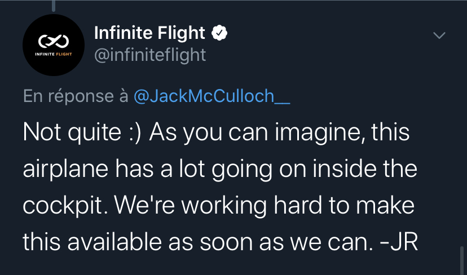
Task: Click the tweet line starting "airplane has a lot"
Action: click(x=220, y=170)
